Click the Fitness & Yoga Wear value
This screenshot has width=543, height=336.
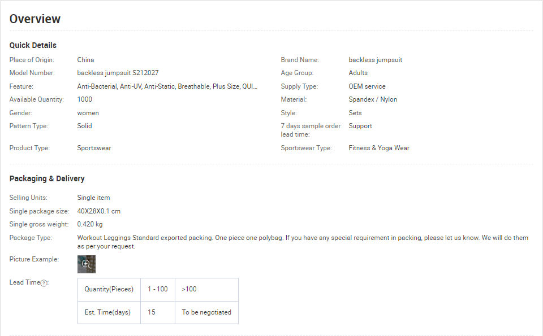tap(379, 148)
